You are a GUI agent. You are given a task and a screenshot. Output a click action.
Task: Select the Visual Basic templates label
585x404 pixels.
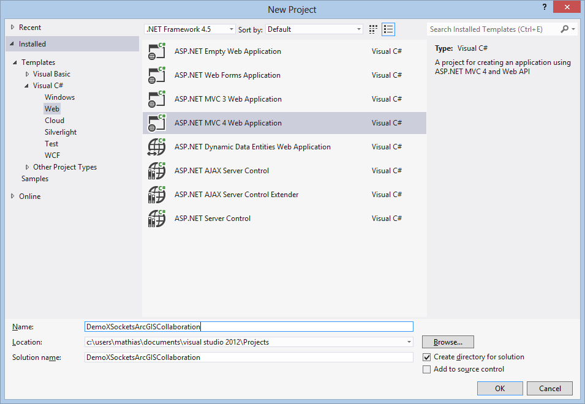click(x=51, y=74)
